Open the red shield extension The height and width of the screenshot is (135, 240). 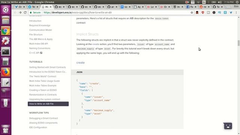tap(203, 12)
